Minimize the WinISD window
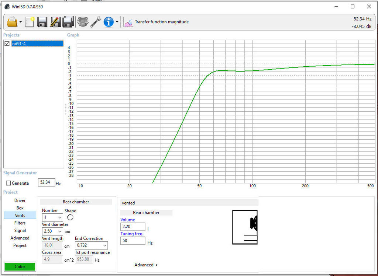 pos(336,7)
